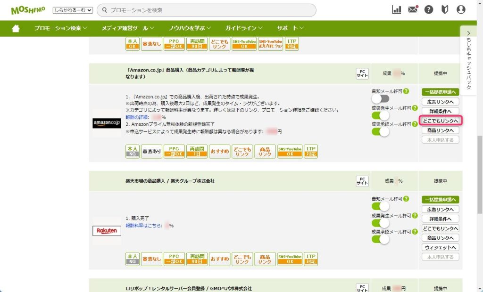Expand the もしもキャッシュバック side panel
The width and height of the screenshot is (483, 292).
pyautogui.click(x=468, y=60)
